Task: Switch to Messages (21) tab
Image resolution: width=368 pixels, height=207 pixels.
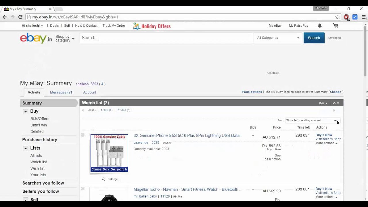Action: (62, 92)
